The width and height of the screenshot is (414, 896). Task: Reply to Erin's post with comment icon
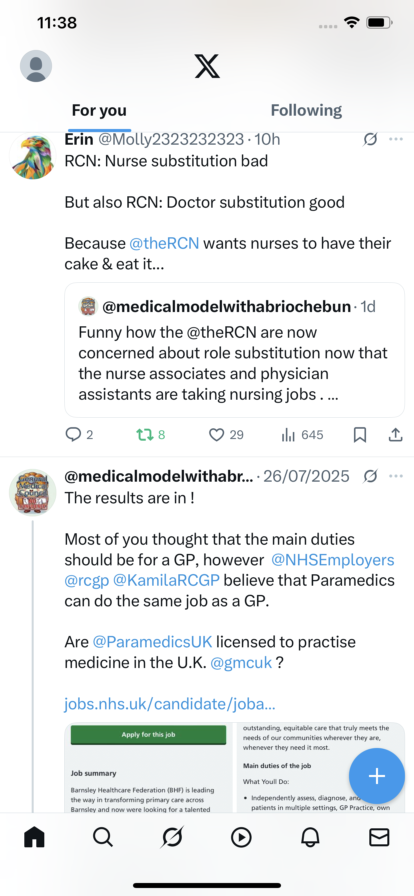tap(73, 435)
